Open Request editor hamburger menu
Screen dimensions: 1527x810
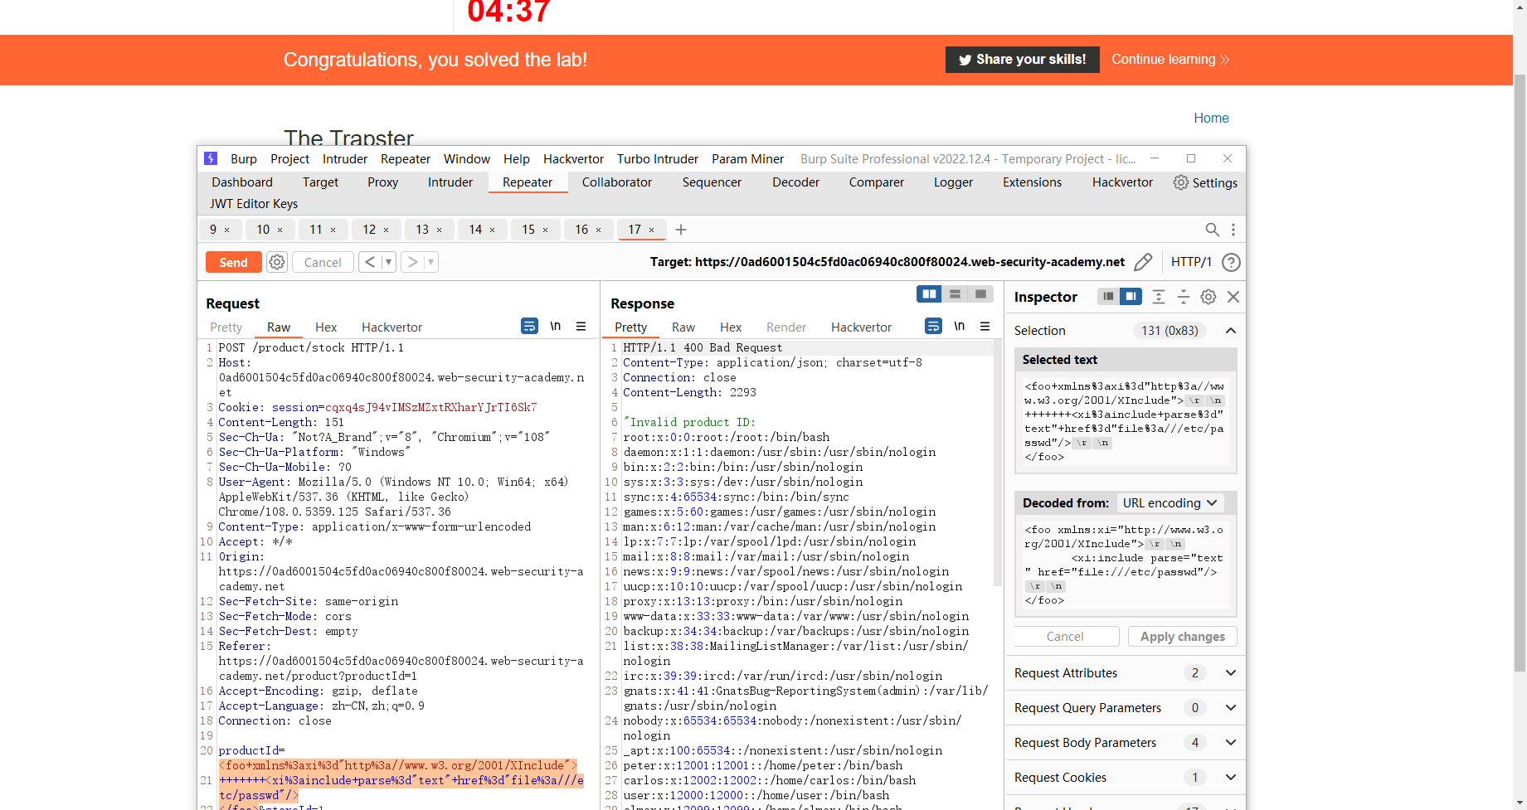click(x=581, y=327)
